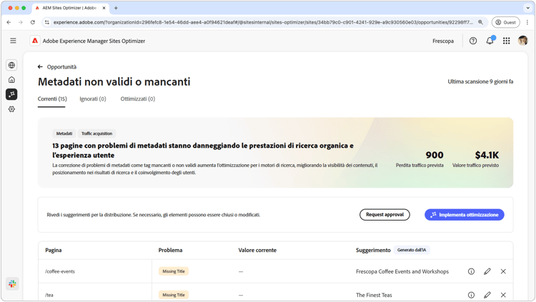Switch to Ignorati (0) tab
The image size is (536, 302).
pos(93,99)
